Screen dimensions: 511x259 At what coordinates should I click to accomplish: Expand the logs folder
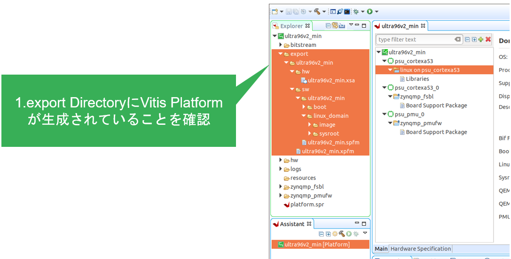281,169
